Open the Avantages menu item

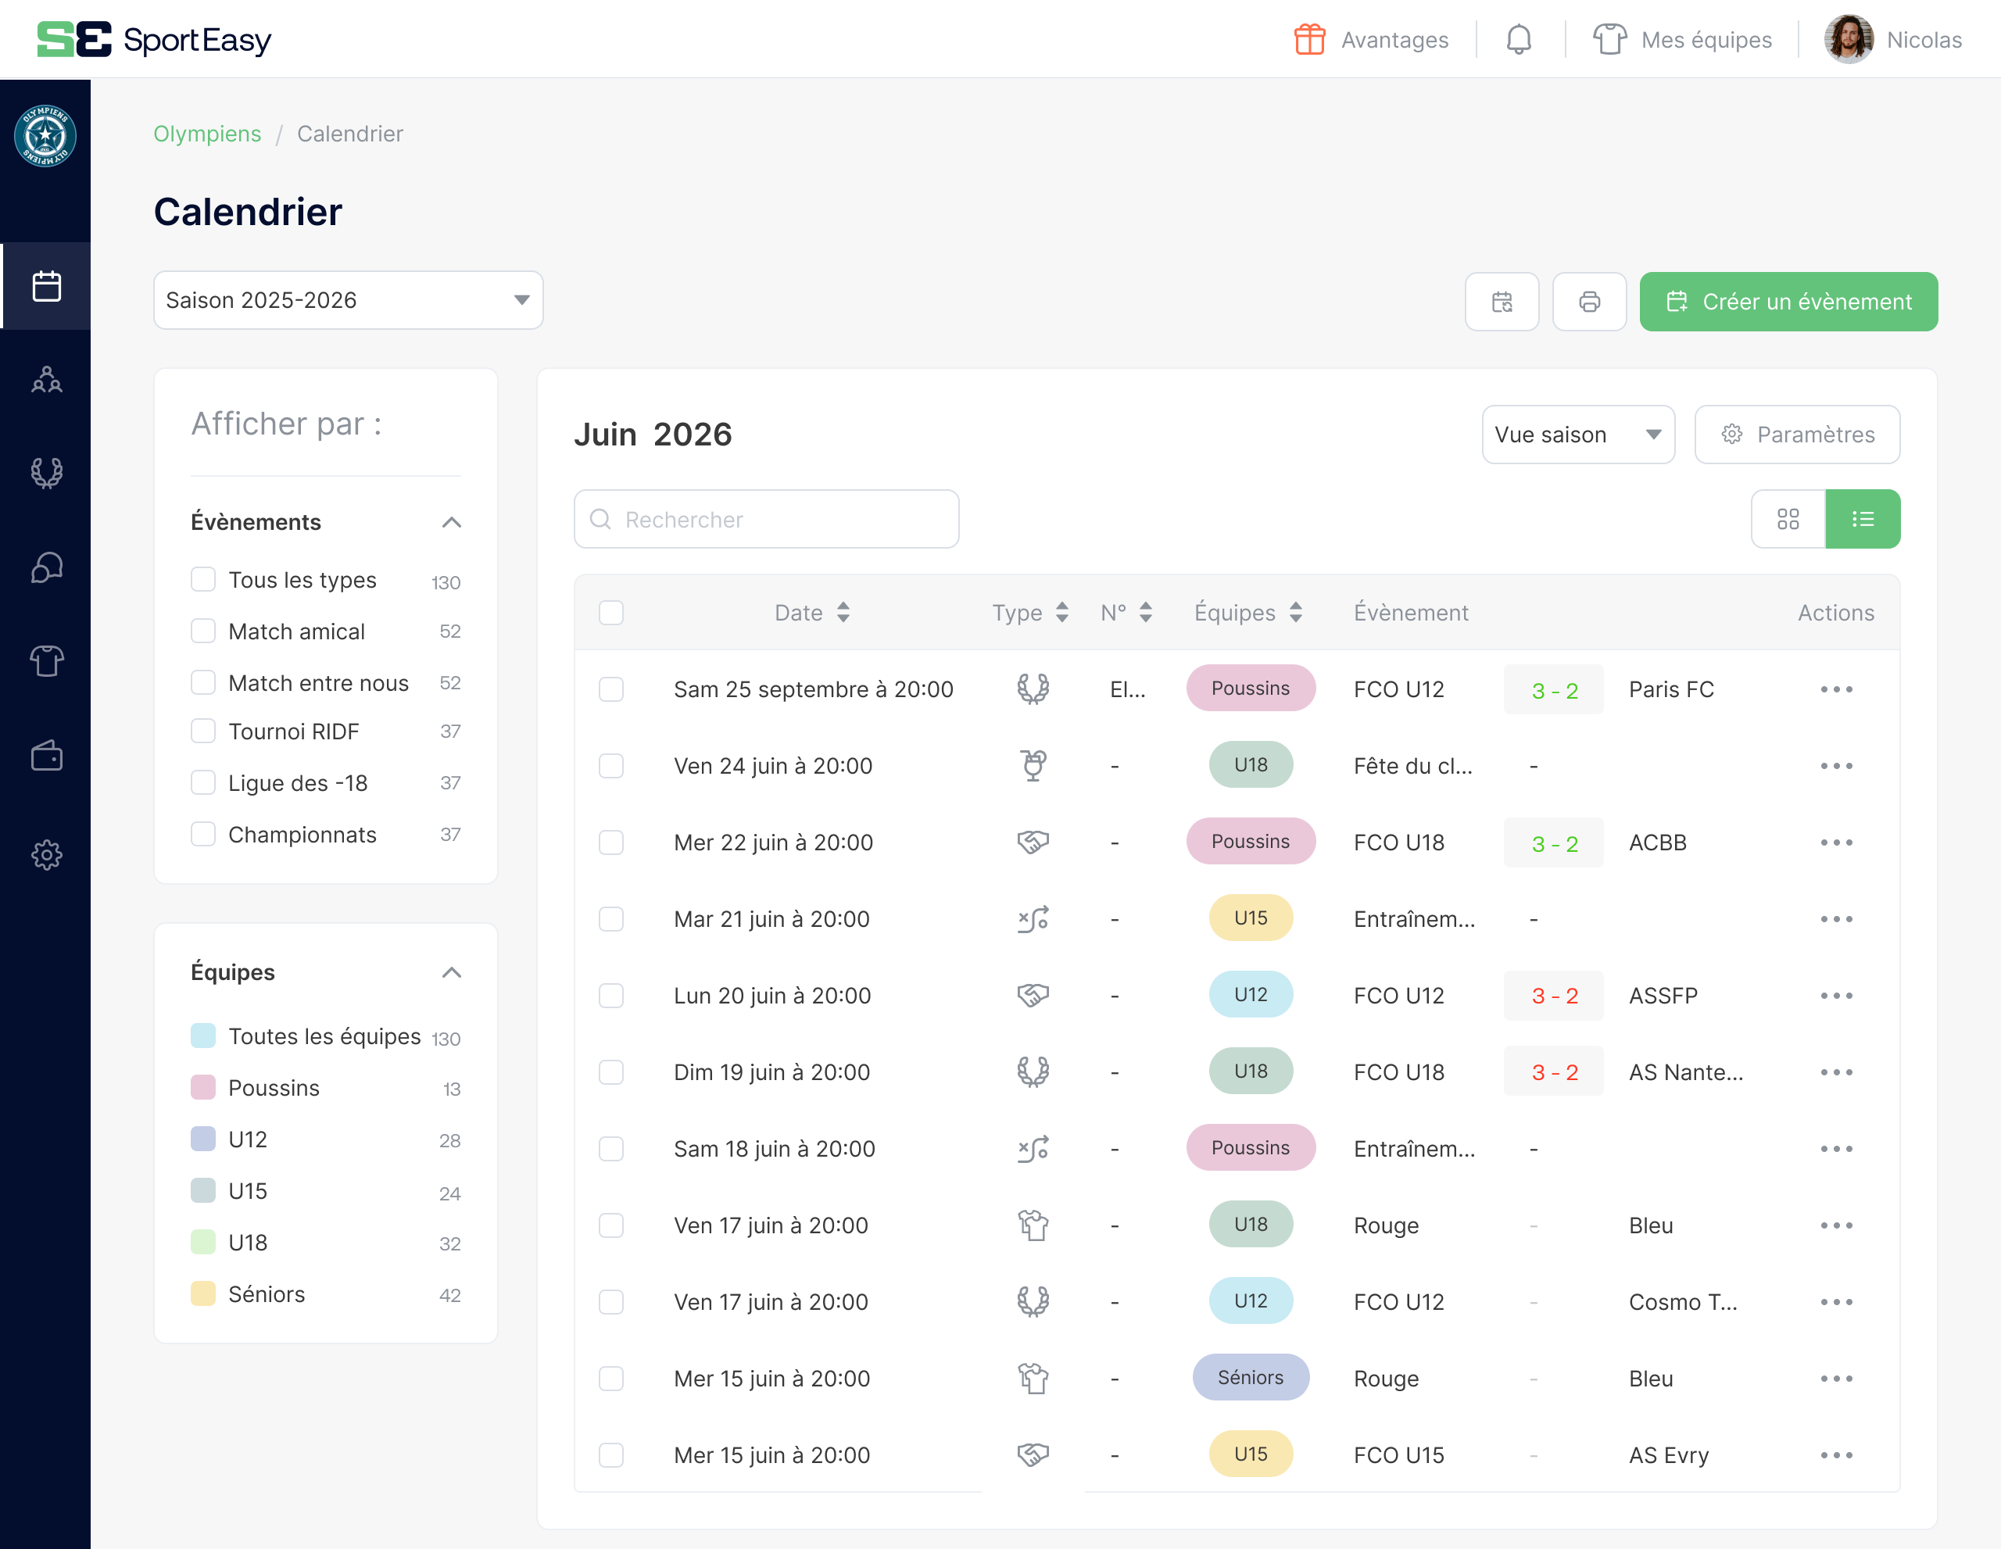coord(1371,39)
